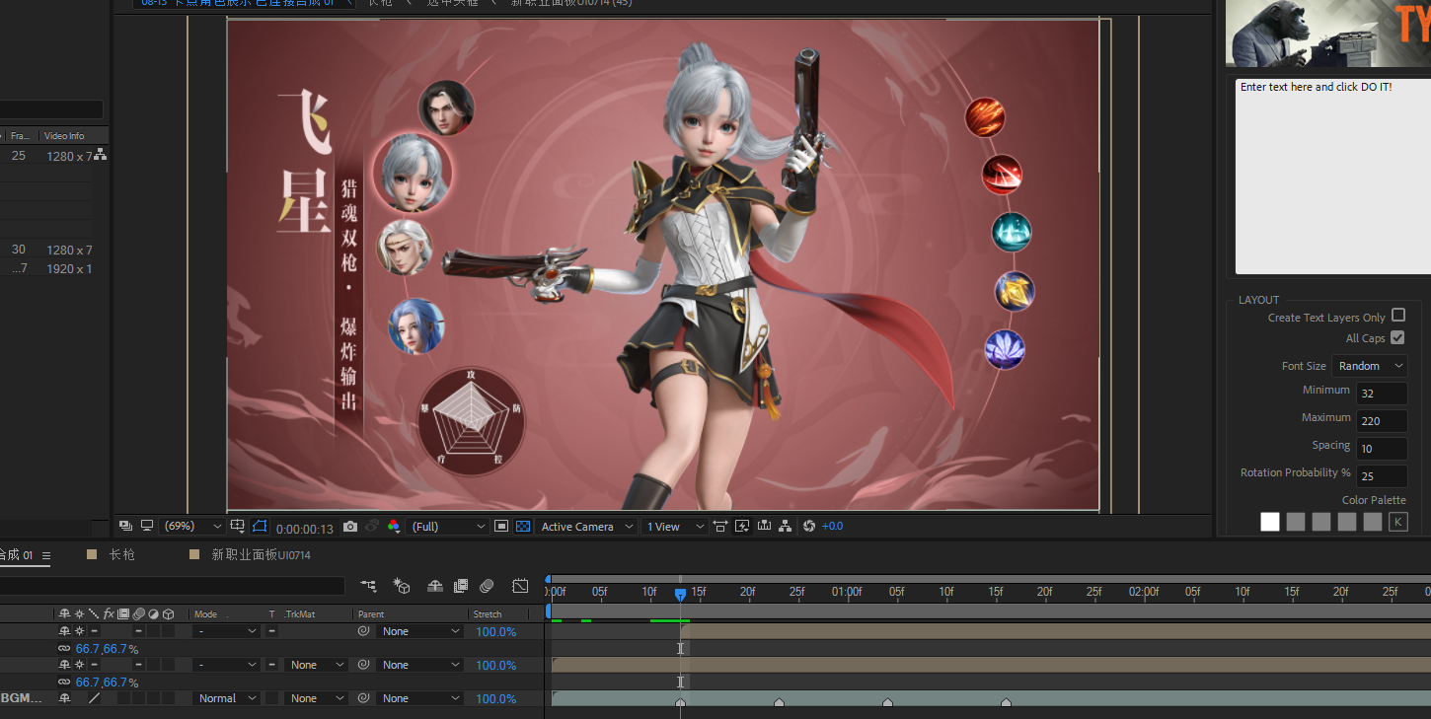1431x719 pixels.
Task: Click the Show Channel RGB color icon
Action: click(x=394, y=527)
